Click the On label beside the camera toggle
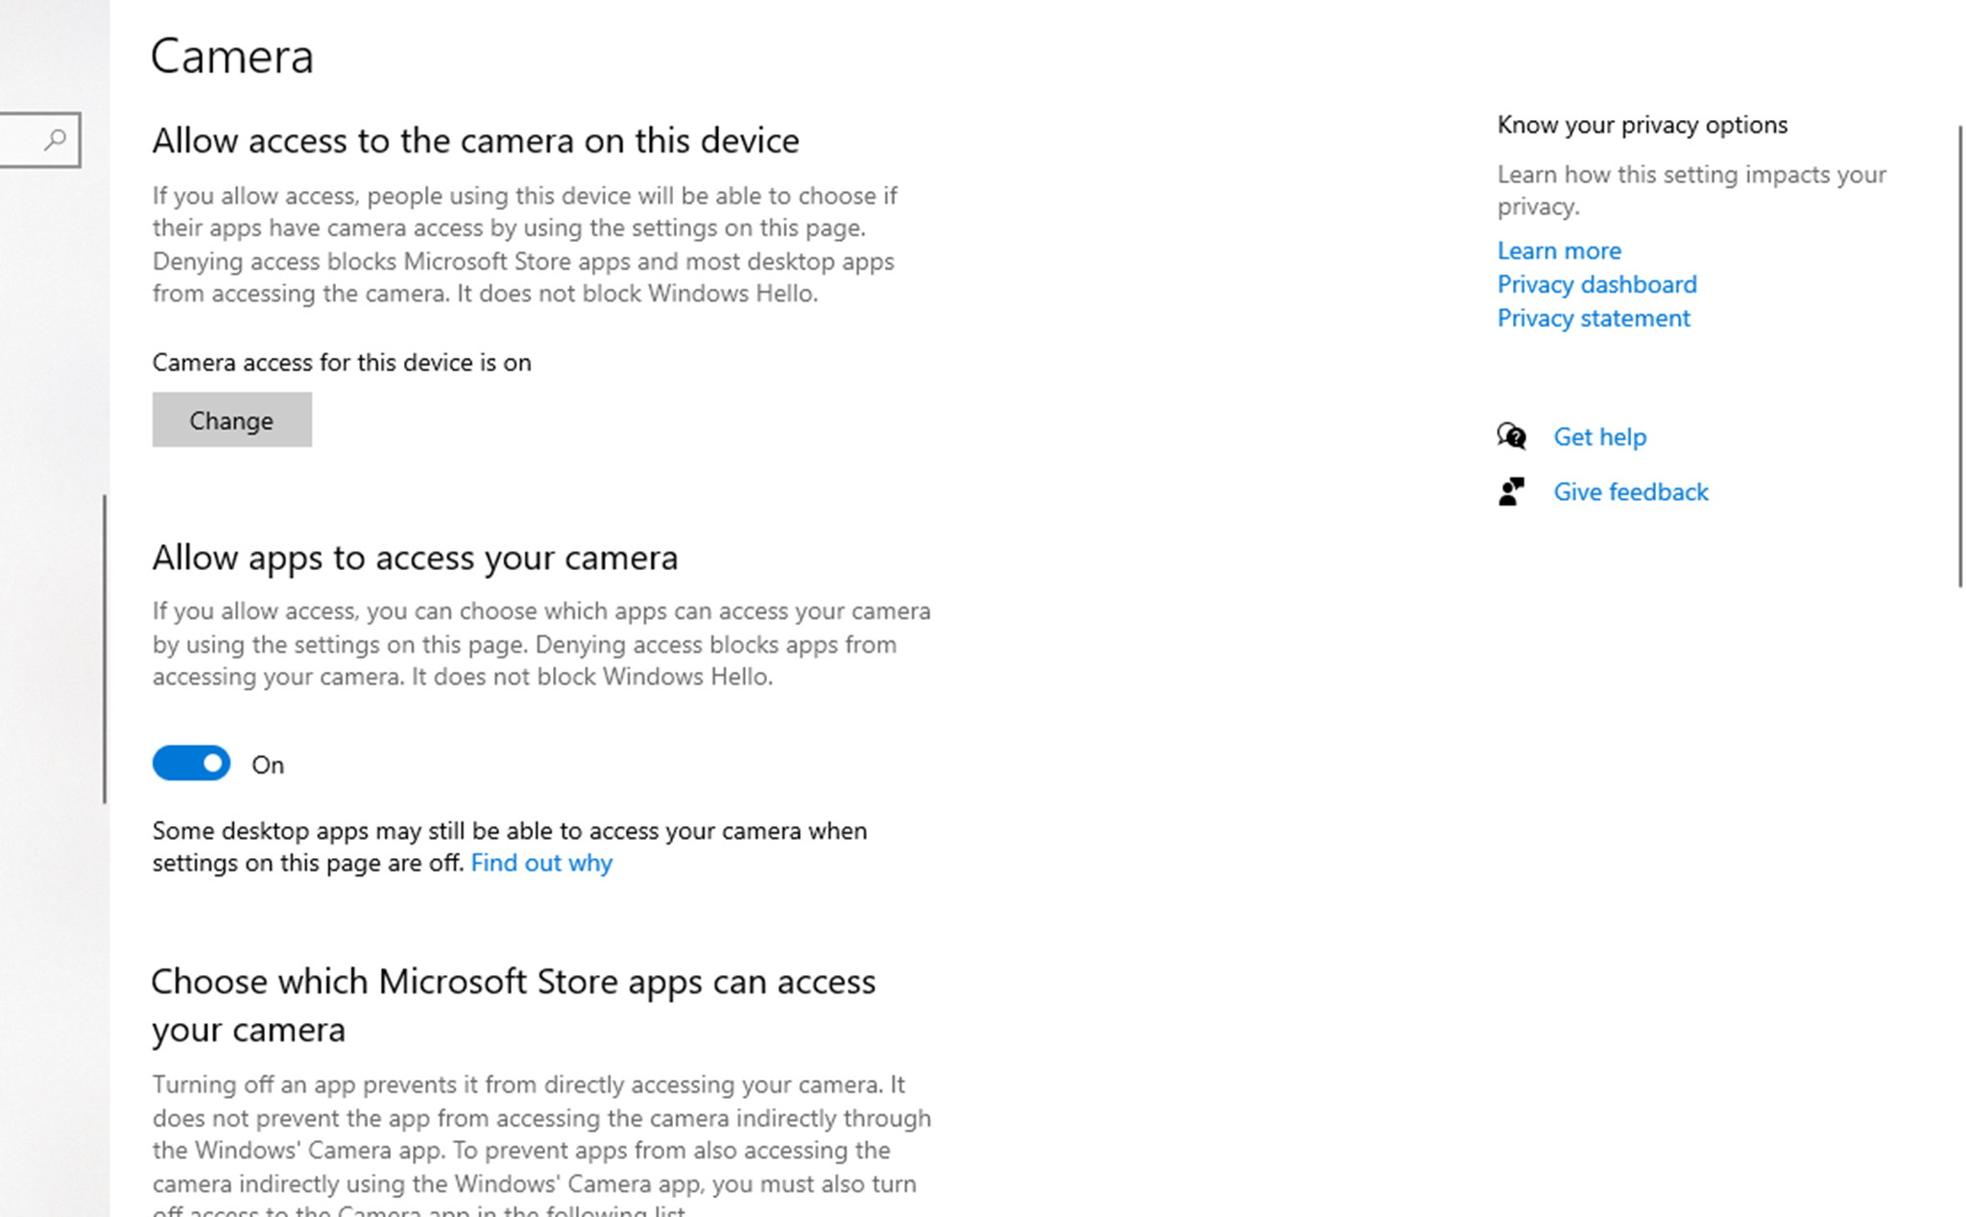This screenshot has height=1217, width=1966. (267, 764)
